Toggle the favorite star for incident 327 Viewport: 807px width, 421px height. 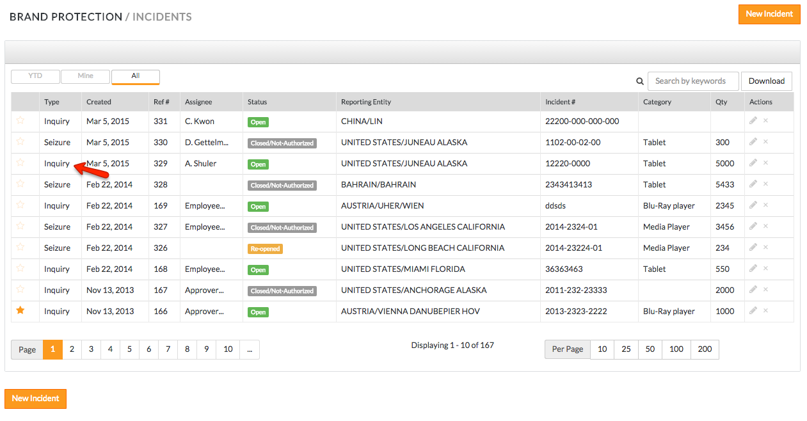tap(20, 226)
